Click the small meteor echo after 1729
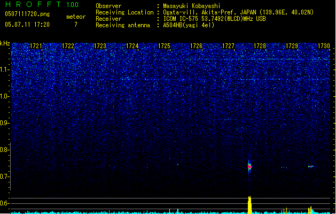Viewport: 336px width, 214px height. pos(311,166)
